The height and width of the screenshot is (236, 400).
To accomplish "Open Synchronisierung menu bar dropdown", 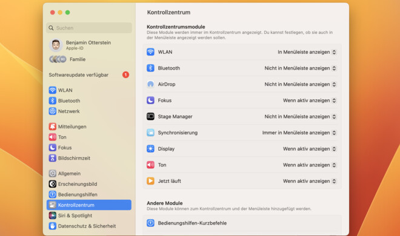I will (x=299, y=133).
